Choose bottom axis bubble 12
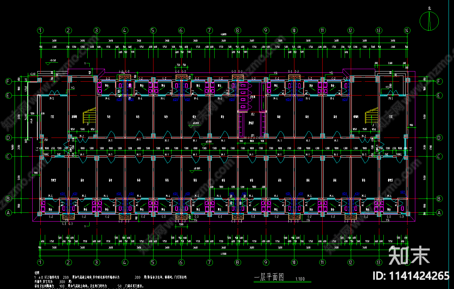 coord(350,262)
